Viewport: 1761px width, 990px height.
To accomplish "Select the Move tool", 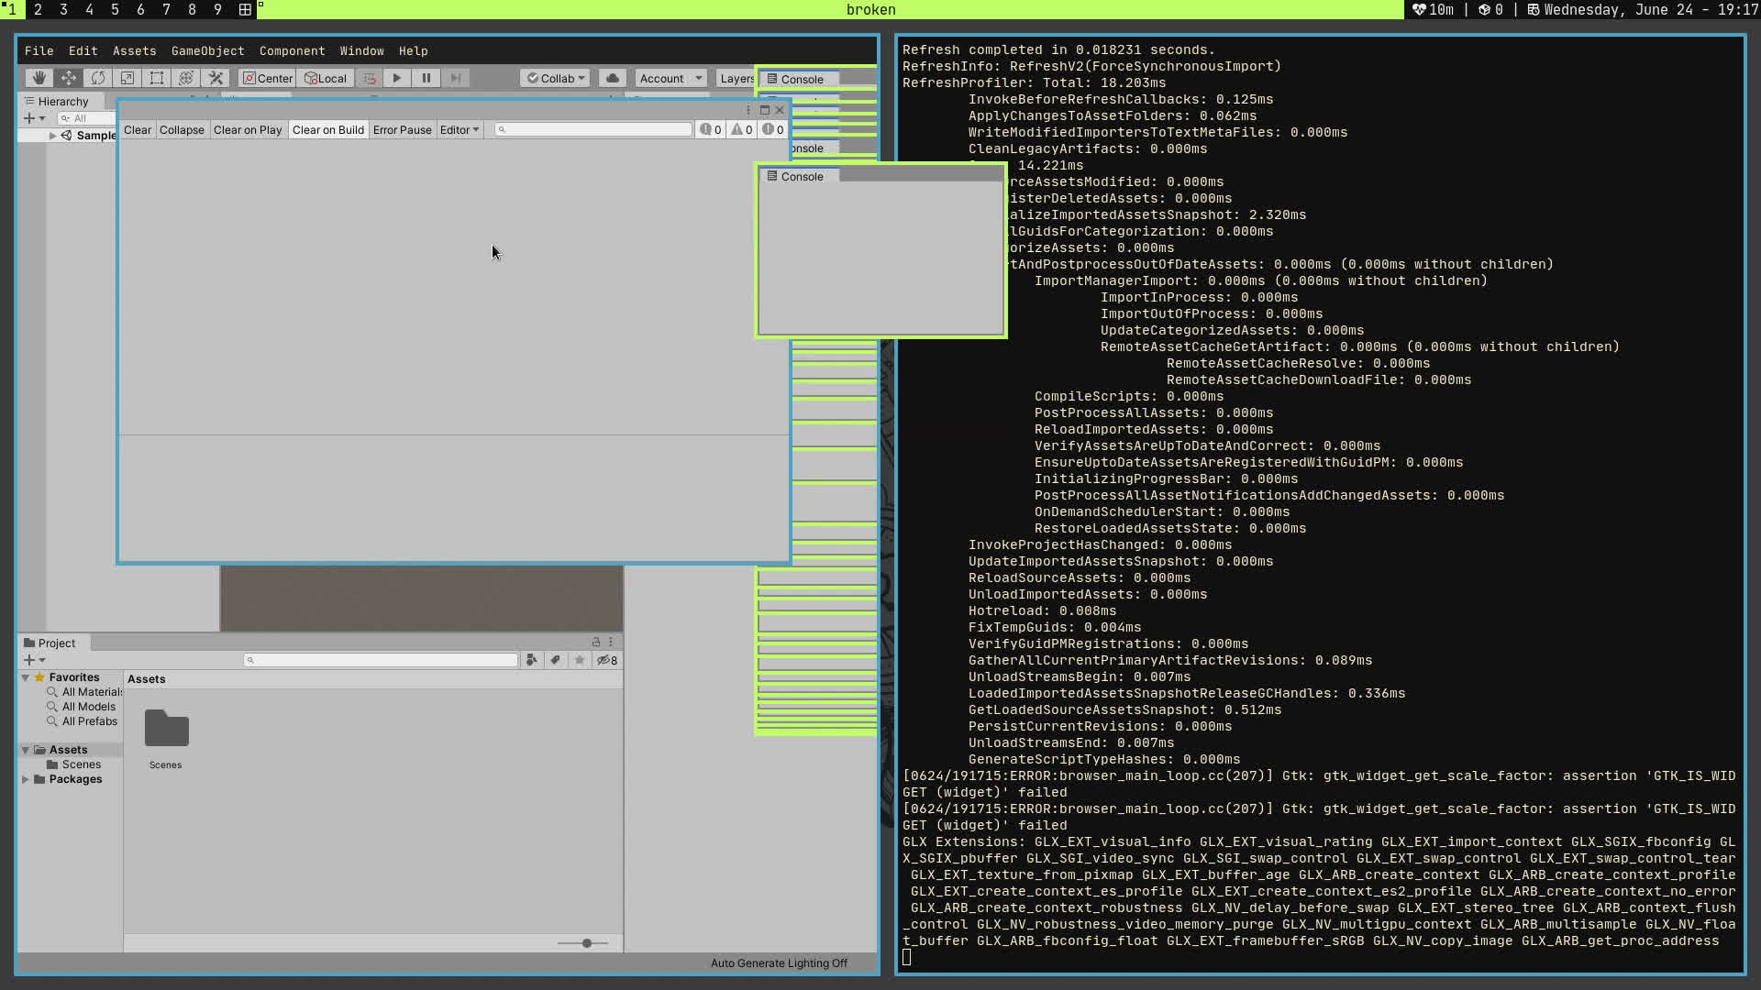I will [68, 78].
